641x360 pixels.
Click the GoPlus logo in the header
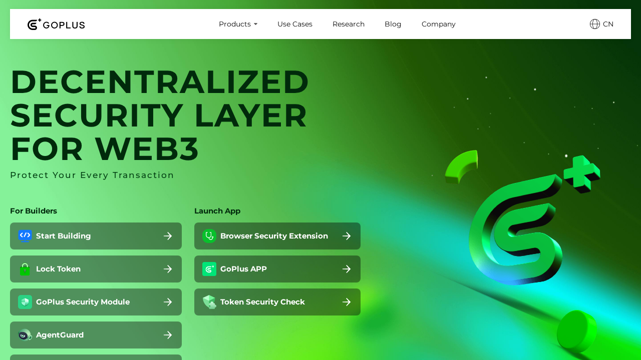pyautogui.click(x=56, y=24)
